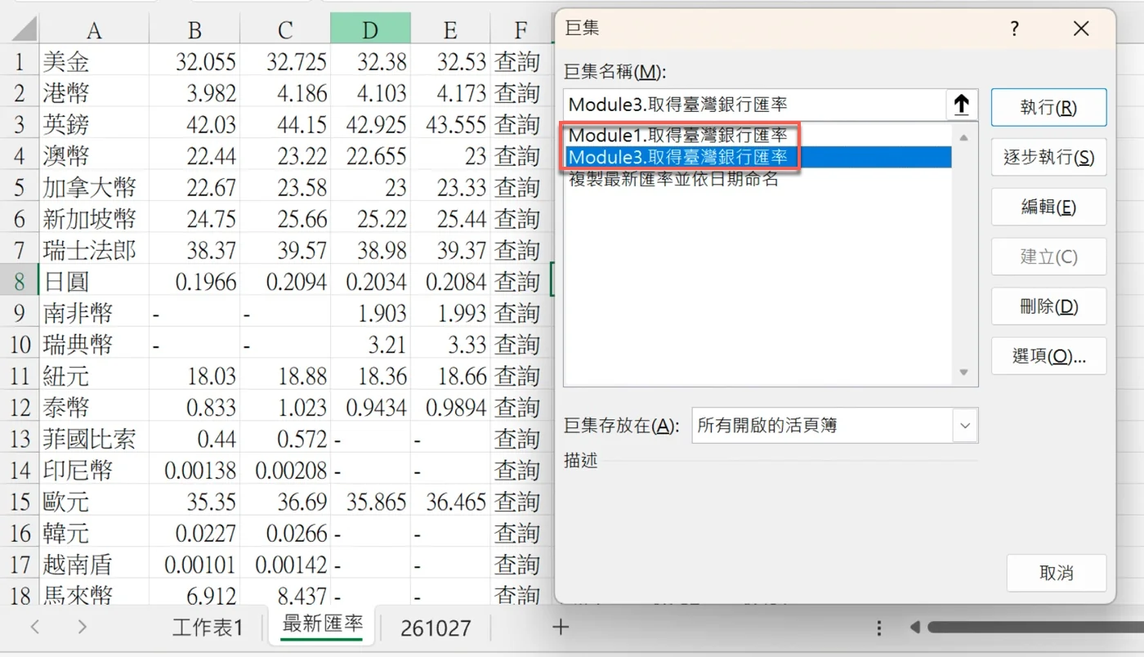Select row 8 header
The width and height of the screenshot is (1144, 657).
[x=20, y=282]
